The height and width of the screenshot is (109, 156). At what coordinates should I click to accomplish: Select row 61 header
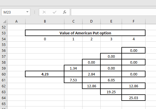[4, 80]
